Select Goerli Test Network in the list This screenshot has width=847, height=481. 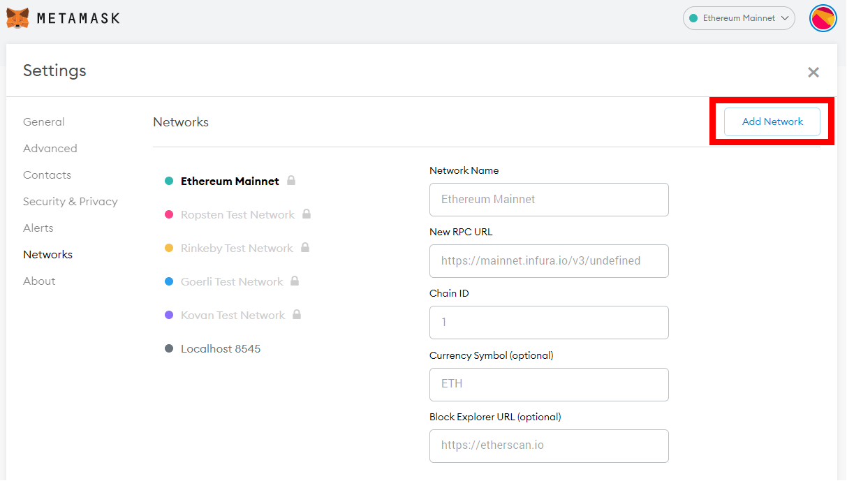pos(232,281)
